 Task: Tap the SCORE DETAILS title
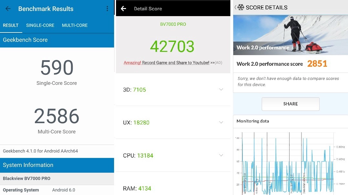coord(267,7)
